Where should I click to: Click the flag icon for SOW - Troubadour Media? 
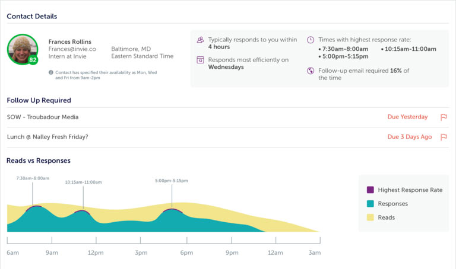tap(443, 117)
